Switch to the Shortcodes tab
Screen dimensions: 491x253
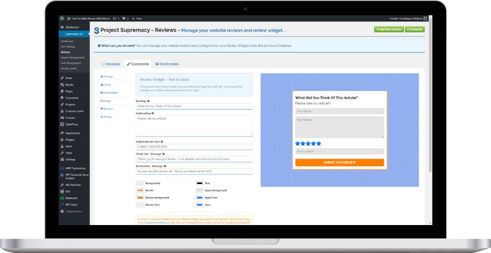167,64
